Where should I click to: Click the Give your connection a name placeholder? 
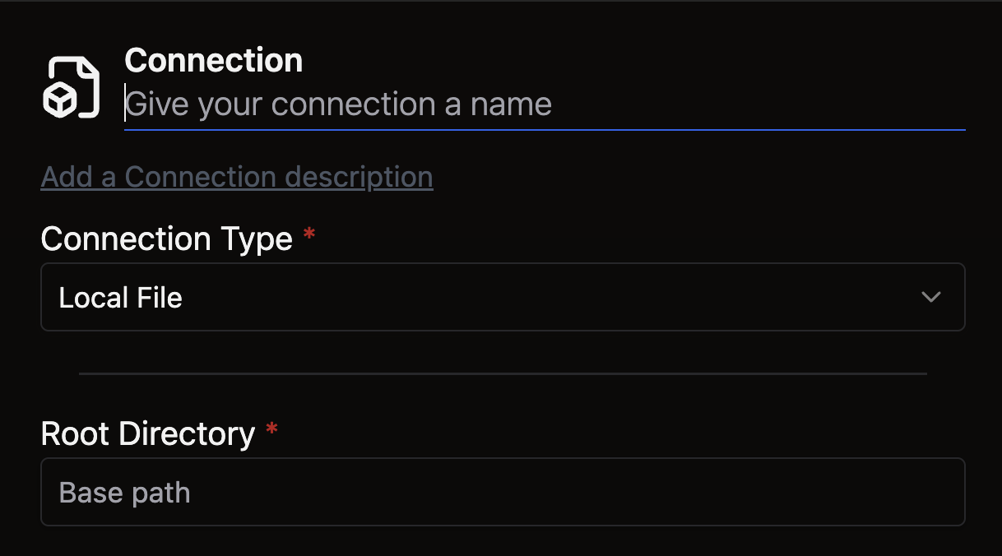point(339,104)
